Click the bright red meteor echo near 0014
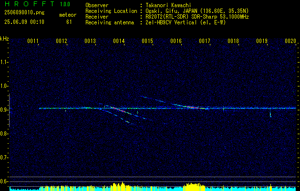 [120, 110]
